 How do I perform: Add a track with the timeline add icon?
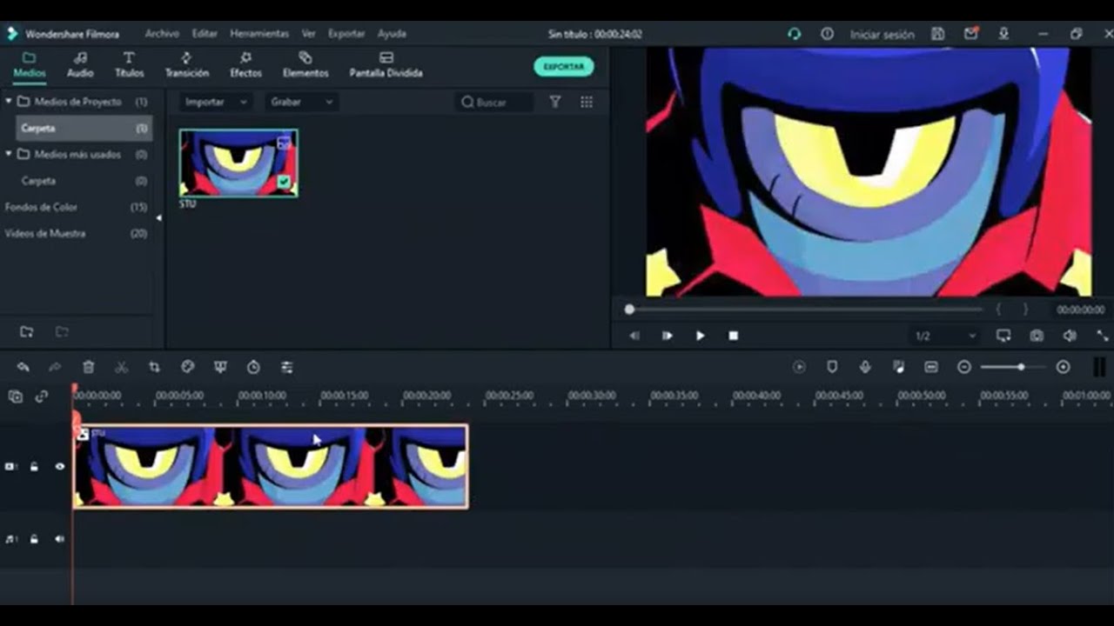tap(15, 396)
